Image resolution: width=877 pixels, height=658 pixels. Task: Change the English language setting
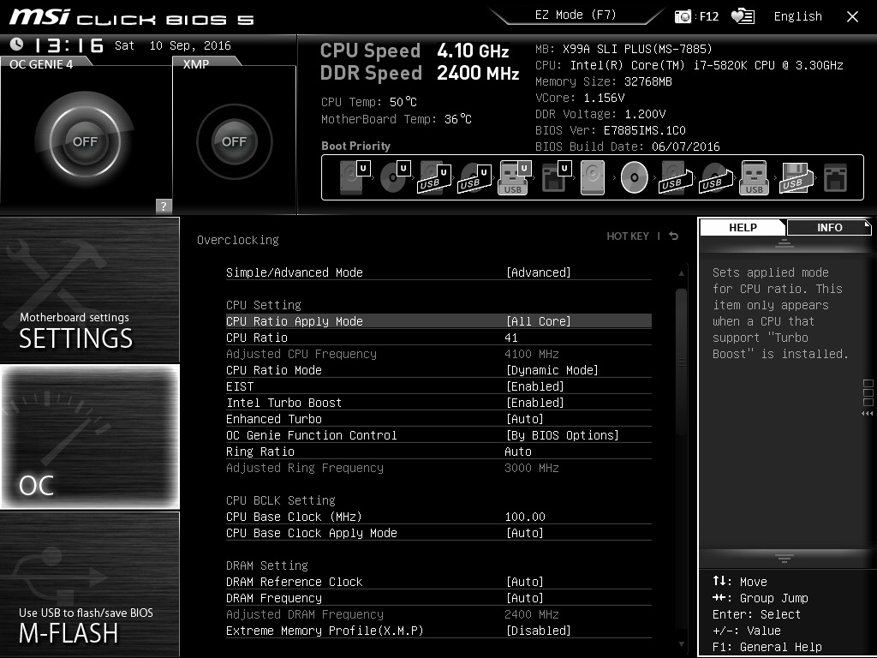point(797,16)
